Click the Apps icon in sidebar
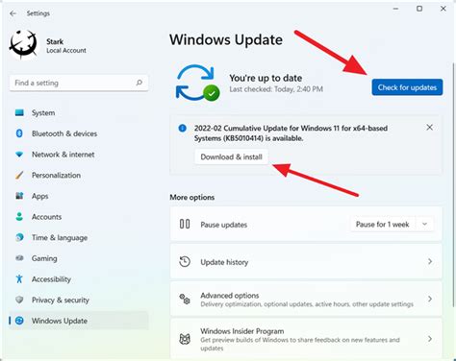The image size is (456, 361). coord(19,196)
